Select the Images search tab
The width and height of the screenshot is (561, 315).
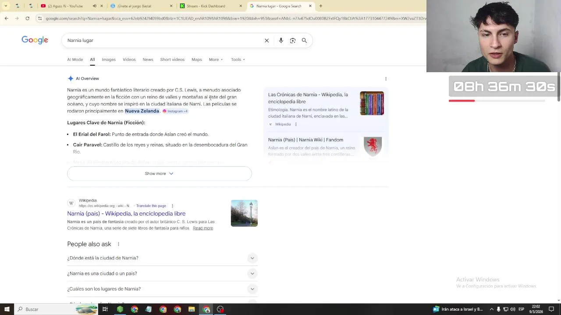click(x=109, y=59)
